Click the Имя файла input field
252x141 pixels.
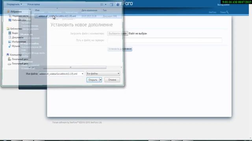point(60,74)
